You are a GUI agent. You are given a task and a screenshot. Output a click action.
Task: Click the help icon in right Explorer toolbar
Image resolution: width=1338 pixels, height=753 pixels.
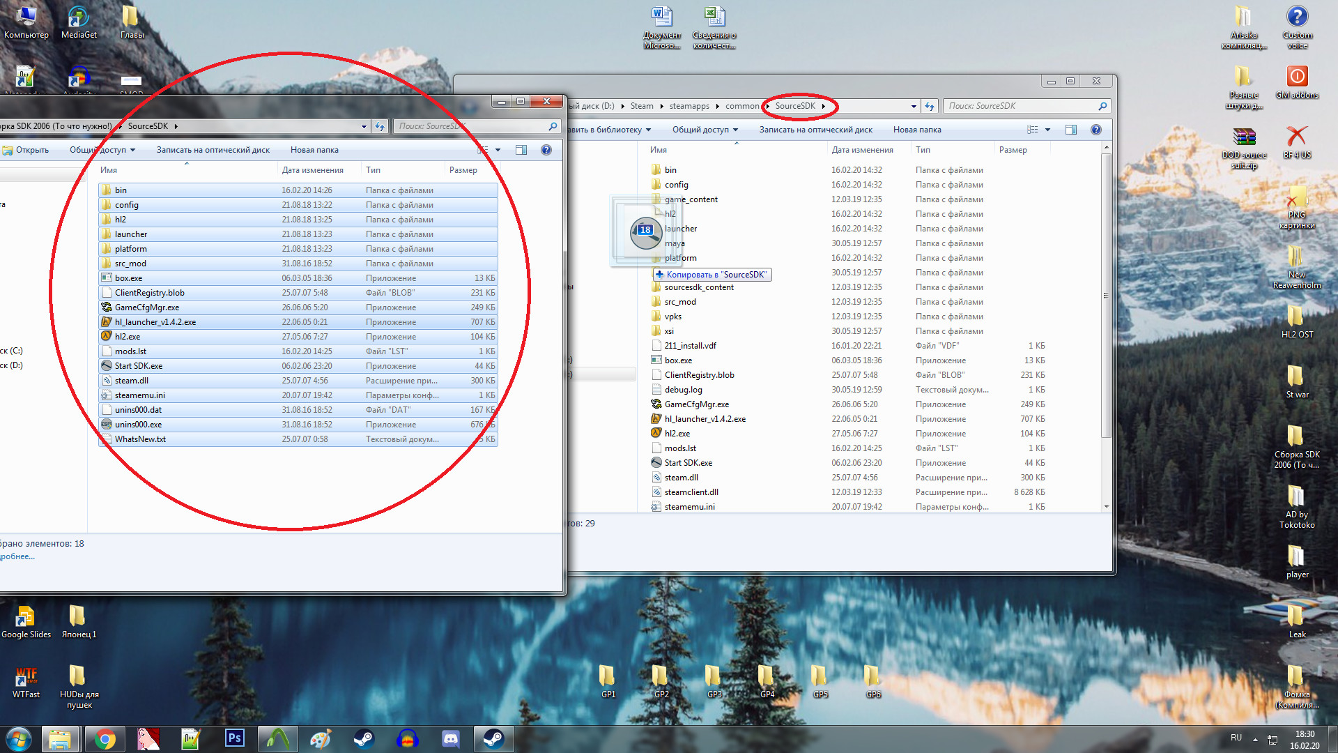click(1096, 130)
